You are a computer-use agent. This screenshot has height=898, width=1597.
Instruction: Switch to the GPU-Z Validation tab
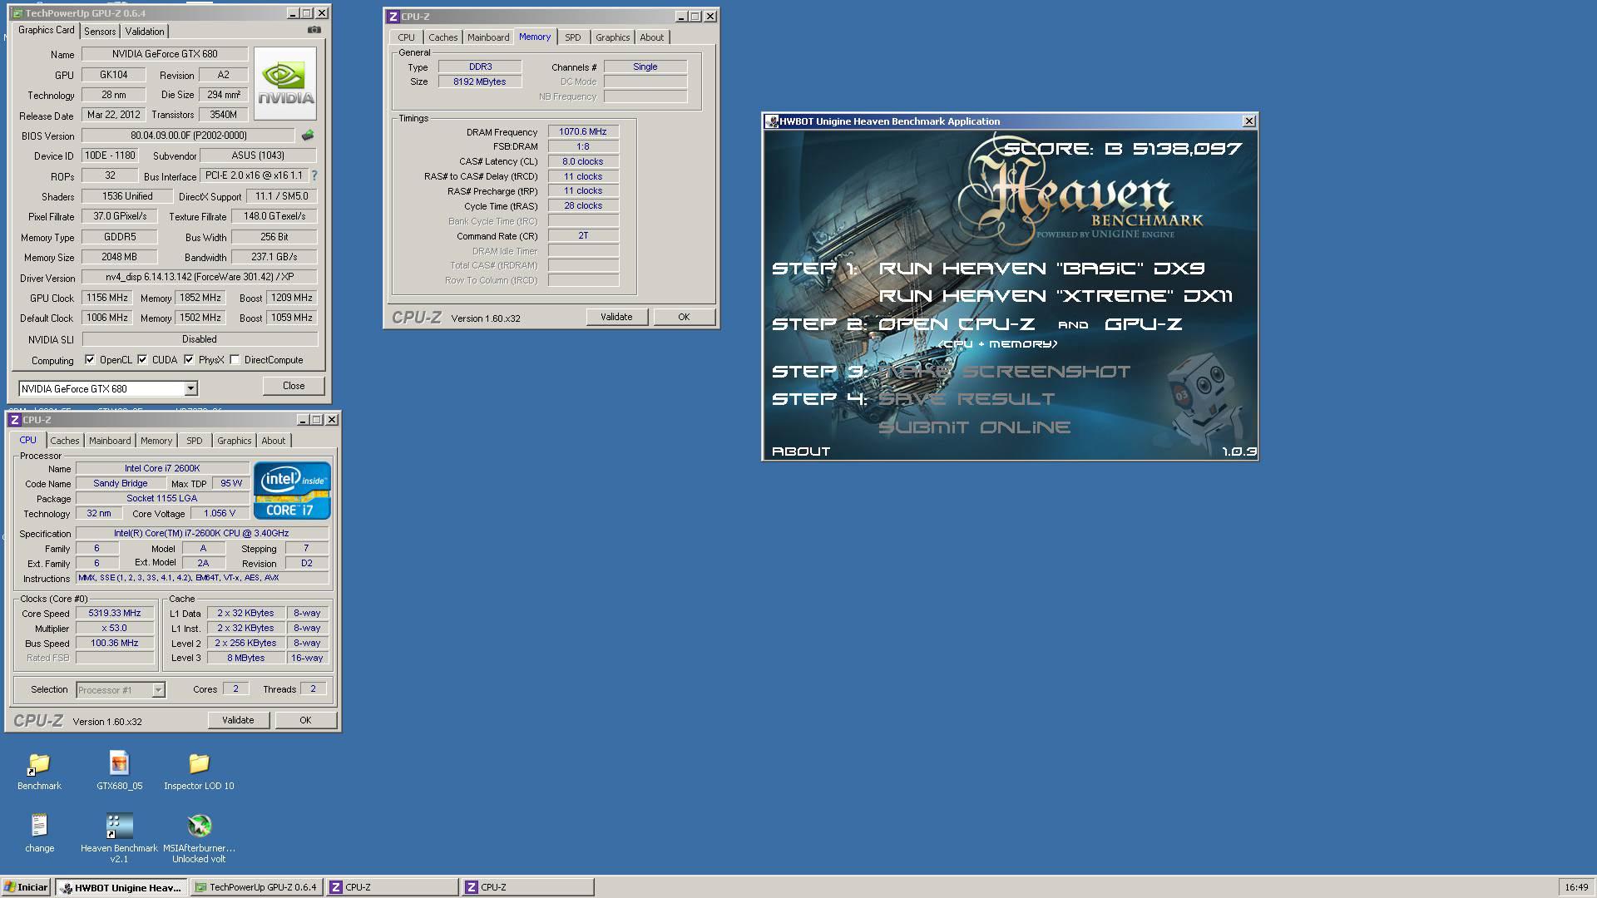tap(145, 32)
